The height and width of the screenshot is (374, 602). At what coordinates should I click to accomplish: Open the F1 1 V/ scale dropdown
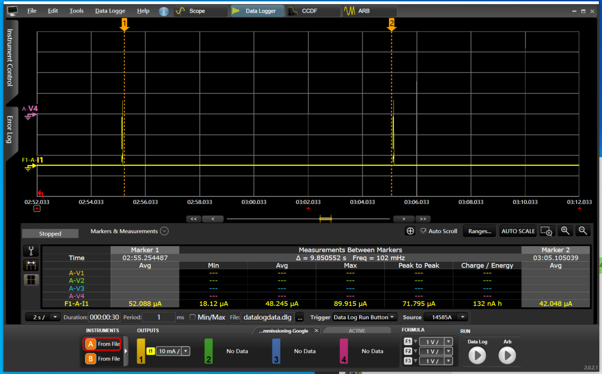tap(436, 342)
